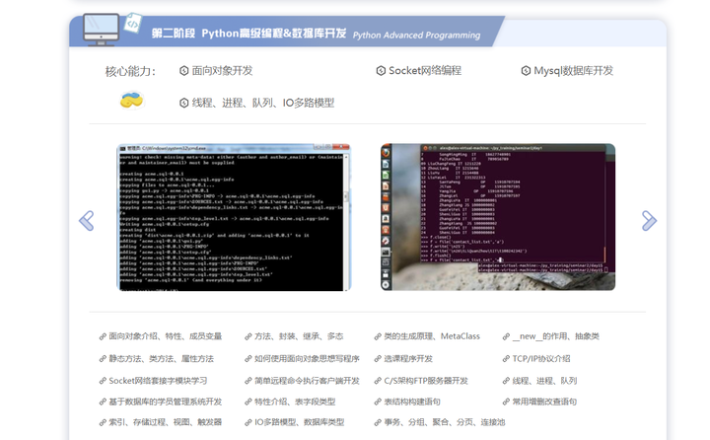Click link icon beside 常用增删改查语句
Screen dimensions: 710x440
(x=506, y=402)
